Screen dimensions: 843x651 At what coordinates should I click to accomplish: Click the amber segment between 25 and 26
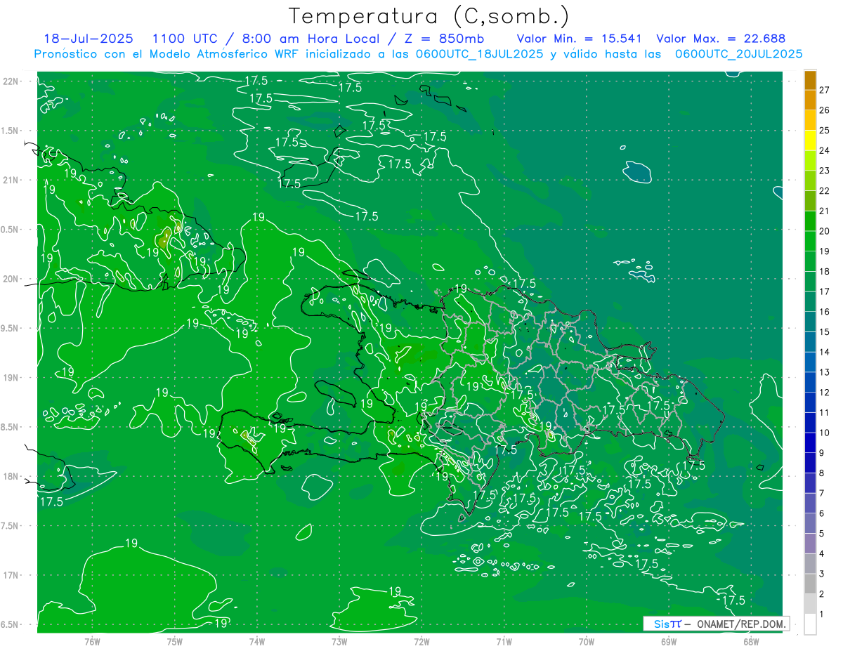[x=810, y=120]
